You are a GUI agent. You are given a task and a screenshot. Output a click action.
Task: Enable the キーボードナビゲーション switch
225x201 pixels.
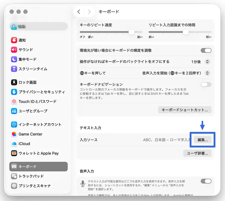206,85
